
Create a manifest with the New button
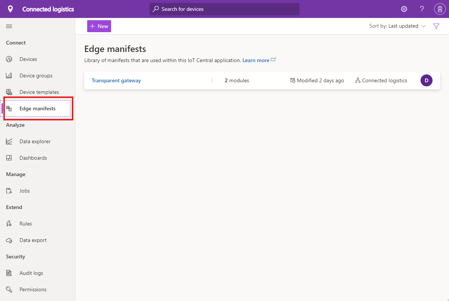tap(99, 26)
